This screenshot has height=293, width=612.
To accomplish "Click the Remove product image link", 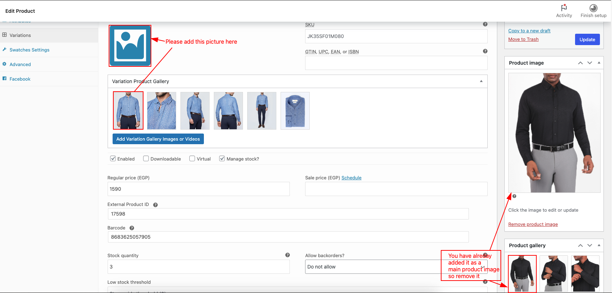I will (x=533, y=224).
